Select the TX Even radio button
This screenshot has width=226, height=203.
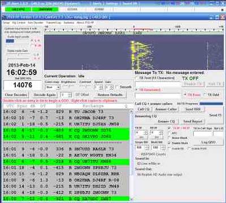click(185, 95)
